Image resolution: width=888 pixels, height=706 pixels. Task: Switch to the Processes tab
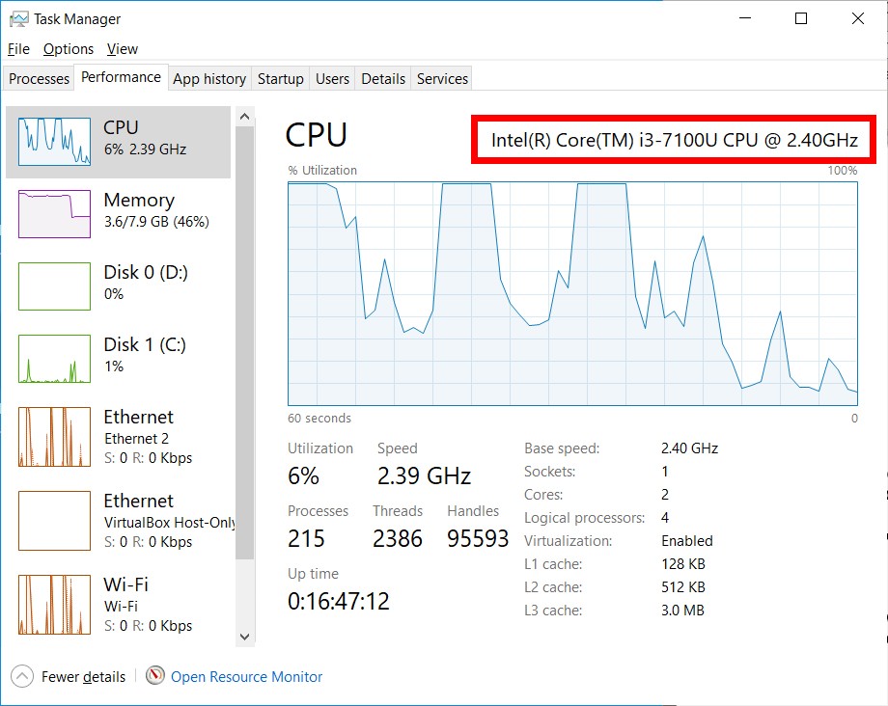pos(38,78)
